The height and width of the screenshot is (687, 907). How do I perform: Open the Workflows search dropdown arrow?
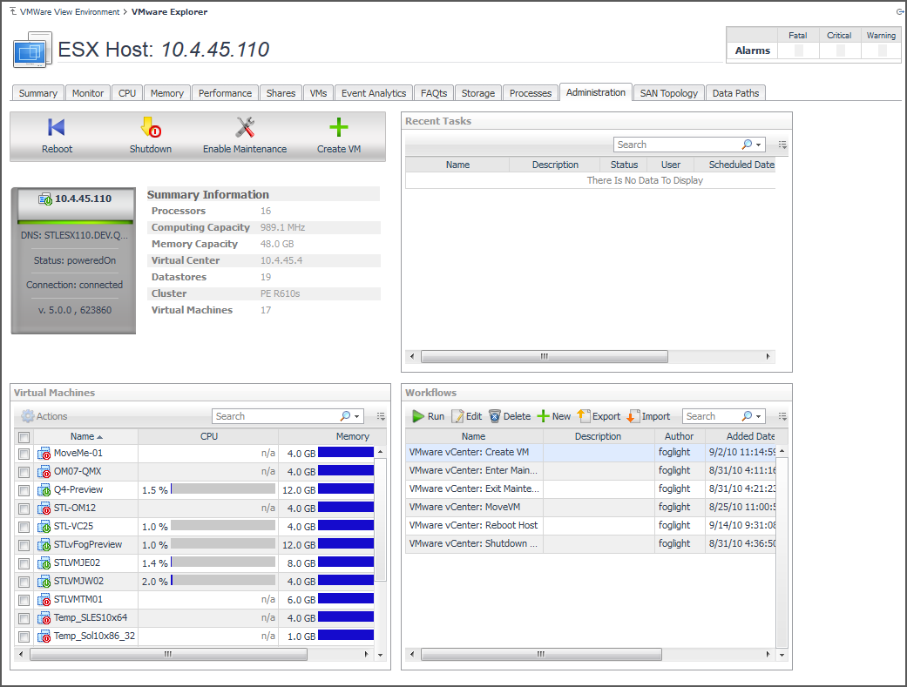coord(759,417)
